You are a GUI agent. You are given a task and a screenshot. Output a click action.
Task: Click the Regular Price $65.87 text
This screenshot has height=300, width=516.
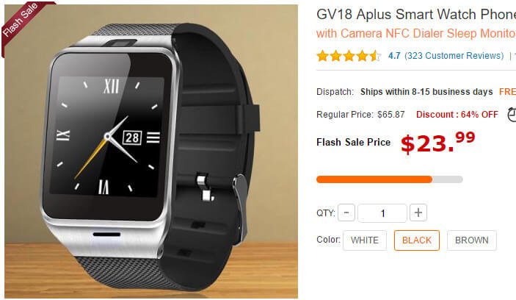coord(360,115)
